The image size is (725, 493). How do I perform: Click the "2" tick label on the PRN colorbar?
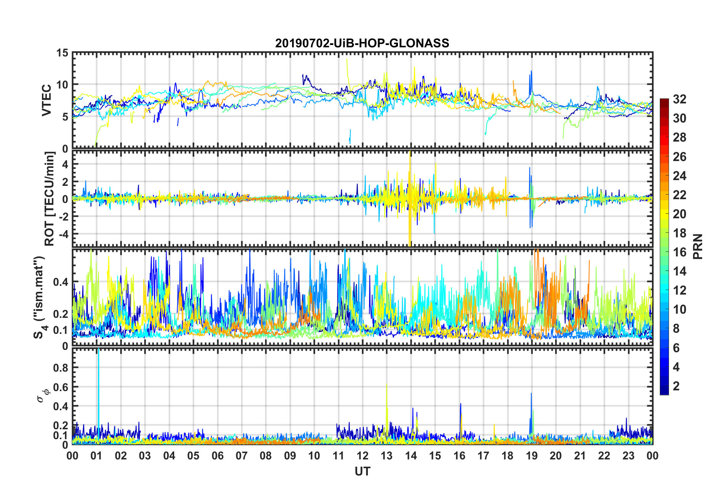click(676, 386)
